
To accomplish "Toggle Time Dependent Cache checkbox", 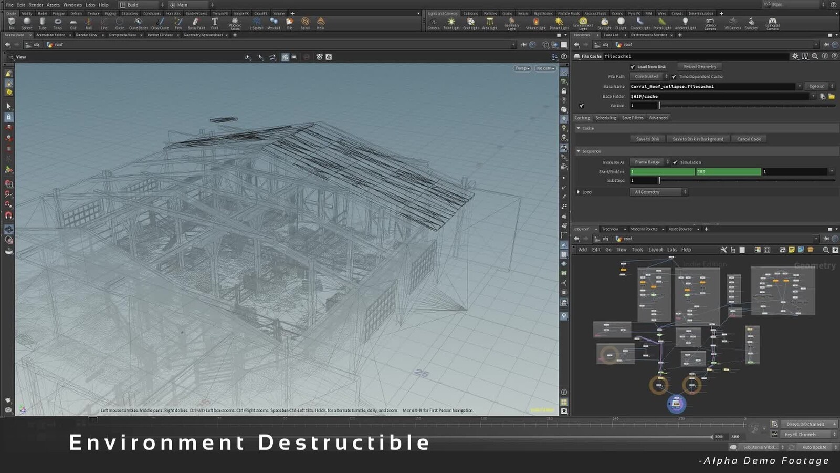I will 674,77.
